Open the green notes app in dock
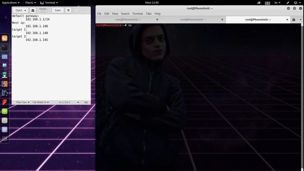This screenshot has width=304, height=171. tap(5, 111)
